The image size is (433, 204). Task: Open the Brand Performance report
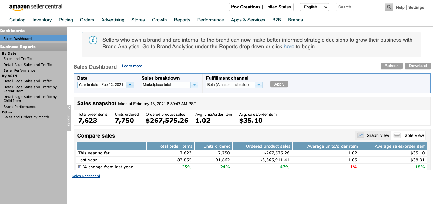pos(20,107)
